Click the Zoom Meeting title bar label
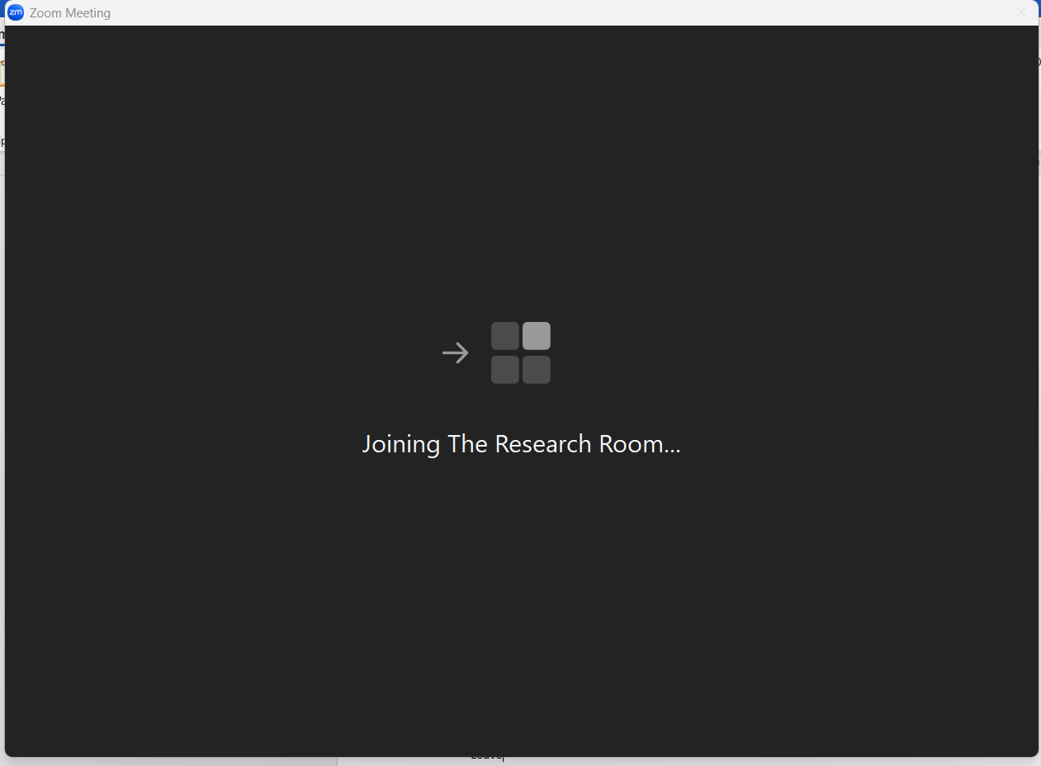This screenshot has width=1041, height=766. 70,12
